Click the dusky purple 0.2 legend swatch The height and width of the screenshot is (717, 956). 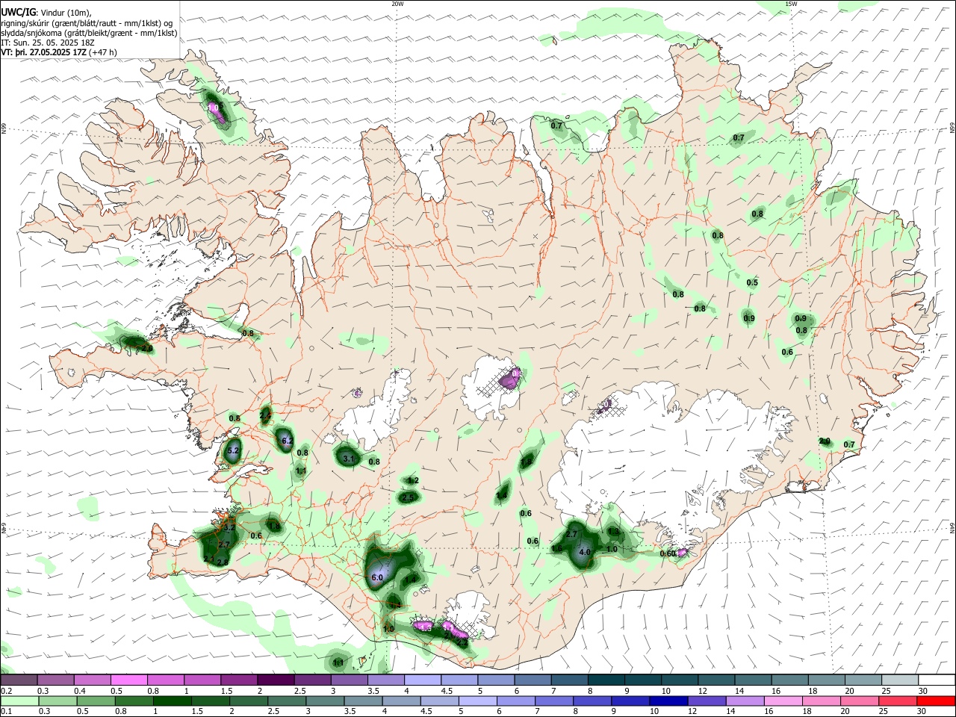click(x=19, y=680)
